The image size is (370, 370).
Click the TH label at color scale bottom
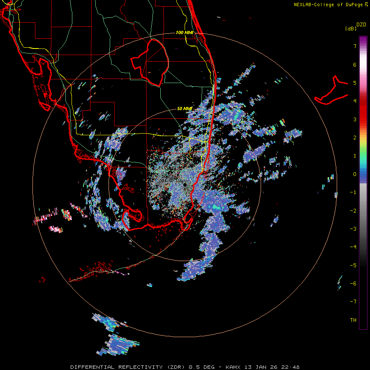353,320
